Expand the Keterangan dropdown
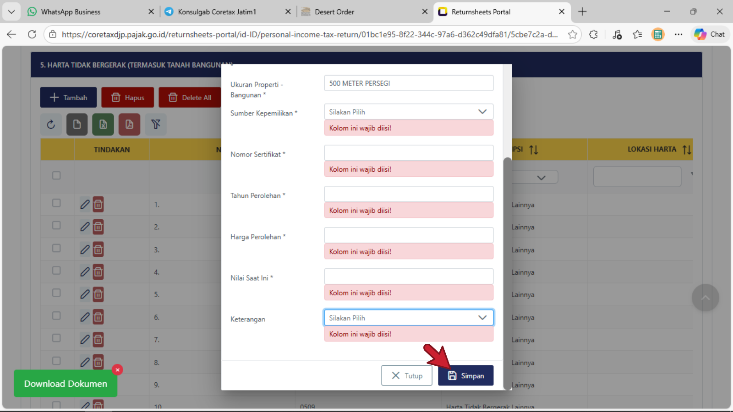This screenshot has width=733, height=412. (x=408, y=318)
